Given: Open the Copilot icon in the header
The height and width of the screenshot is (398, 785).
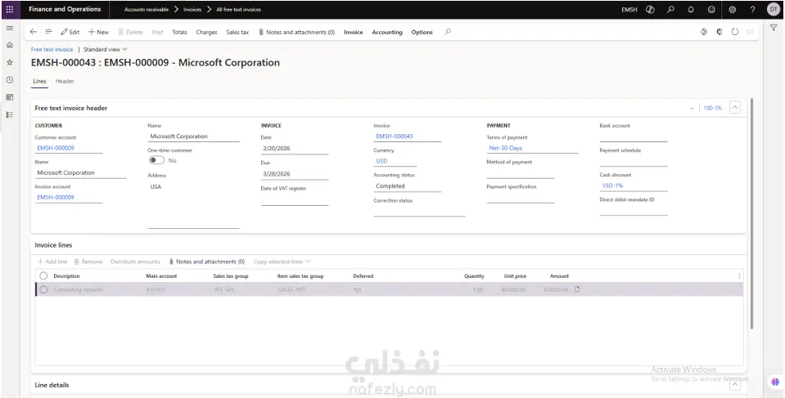Looking at the screenshot, I should pos(650,10).
